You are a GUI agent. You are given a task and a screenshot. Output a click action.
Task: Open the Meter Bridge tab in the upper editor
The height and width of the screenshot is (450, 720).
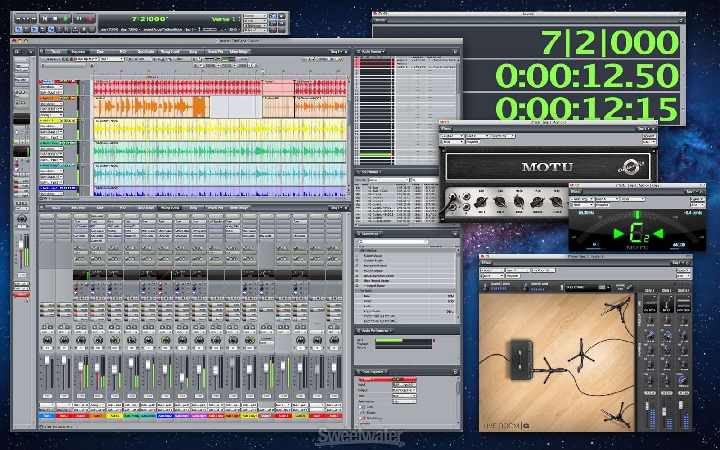point(239,51)
